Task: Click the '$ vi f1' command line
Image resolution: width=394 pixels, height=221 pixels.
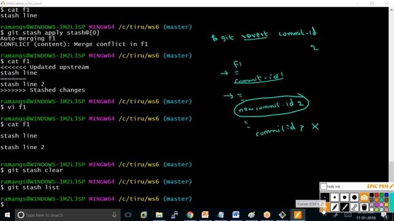Action: 14,107
